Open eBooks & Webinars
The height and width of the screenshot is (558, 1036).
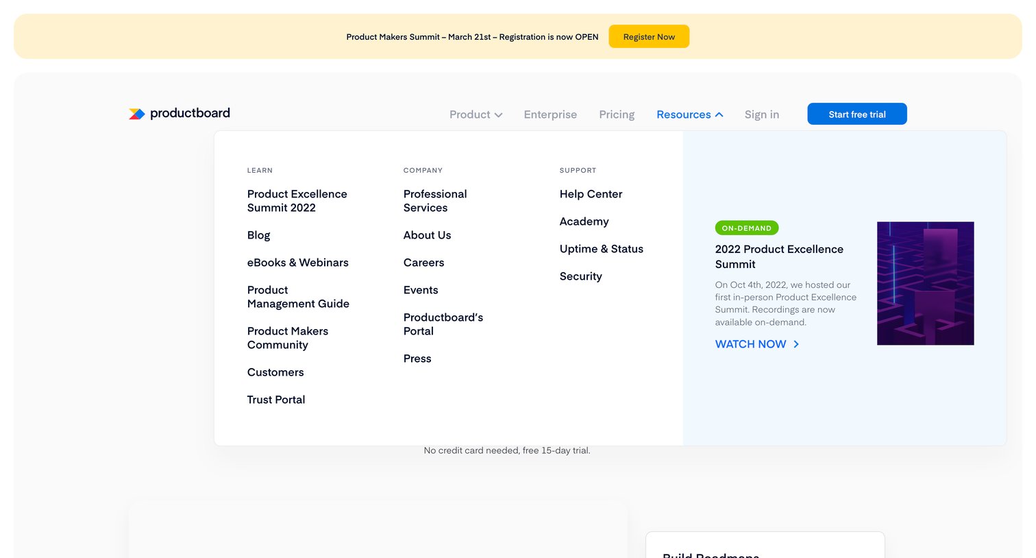(297, 263)
